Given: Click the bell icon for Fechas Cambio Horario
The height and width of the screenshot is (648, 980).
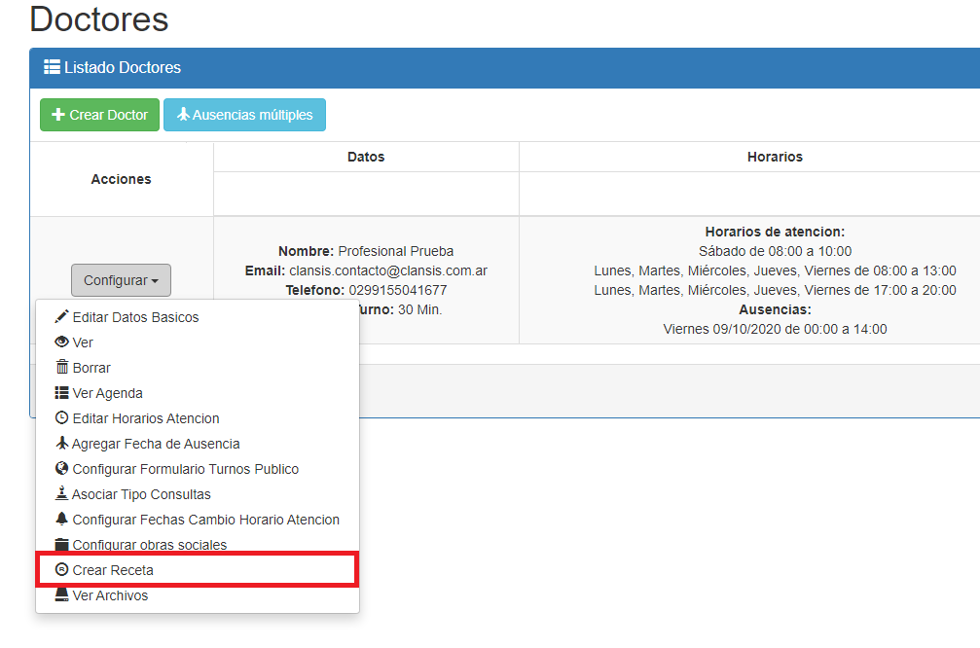Looking at the screenshot, I should 62,520.
